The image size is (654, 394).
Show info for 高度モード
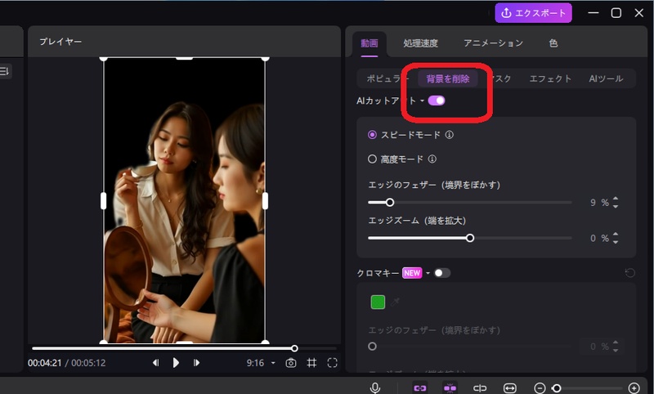click(x=432, y=159)
